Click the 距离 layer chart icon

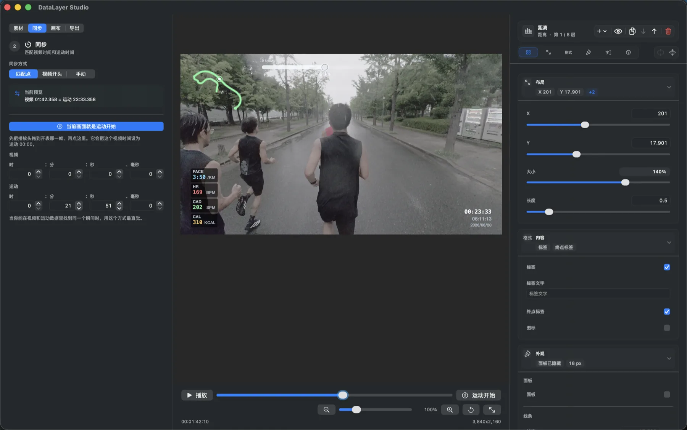click(528, 31)
